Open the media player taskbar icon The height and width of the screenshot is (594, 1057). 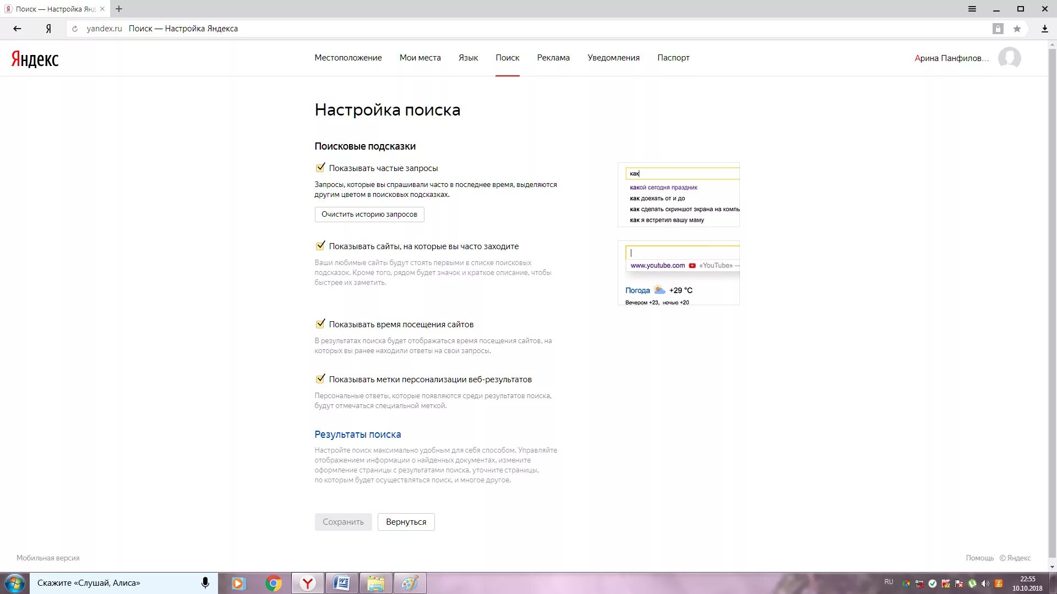tap(238, 583)
